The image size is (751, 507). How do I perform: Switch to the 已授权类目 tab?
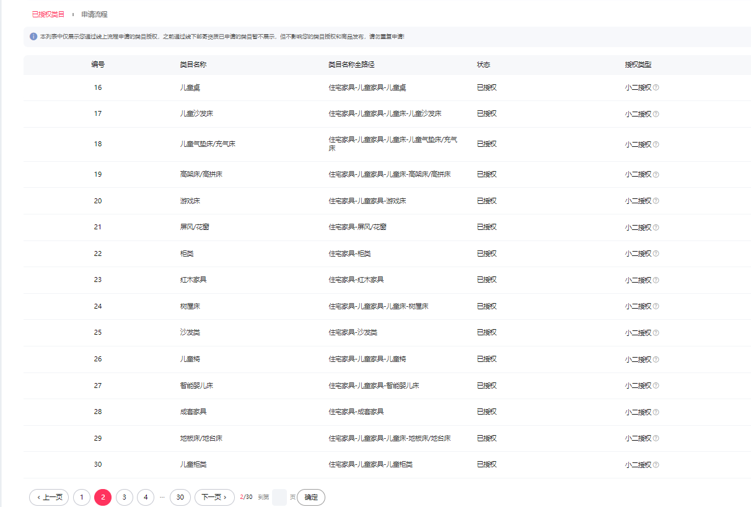coord(48,14)
